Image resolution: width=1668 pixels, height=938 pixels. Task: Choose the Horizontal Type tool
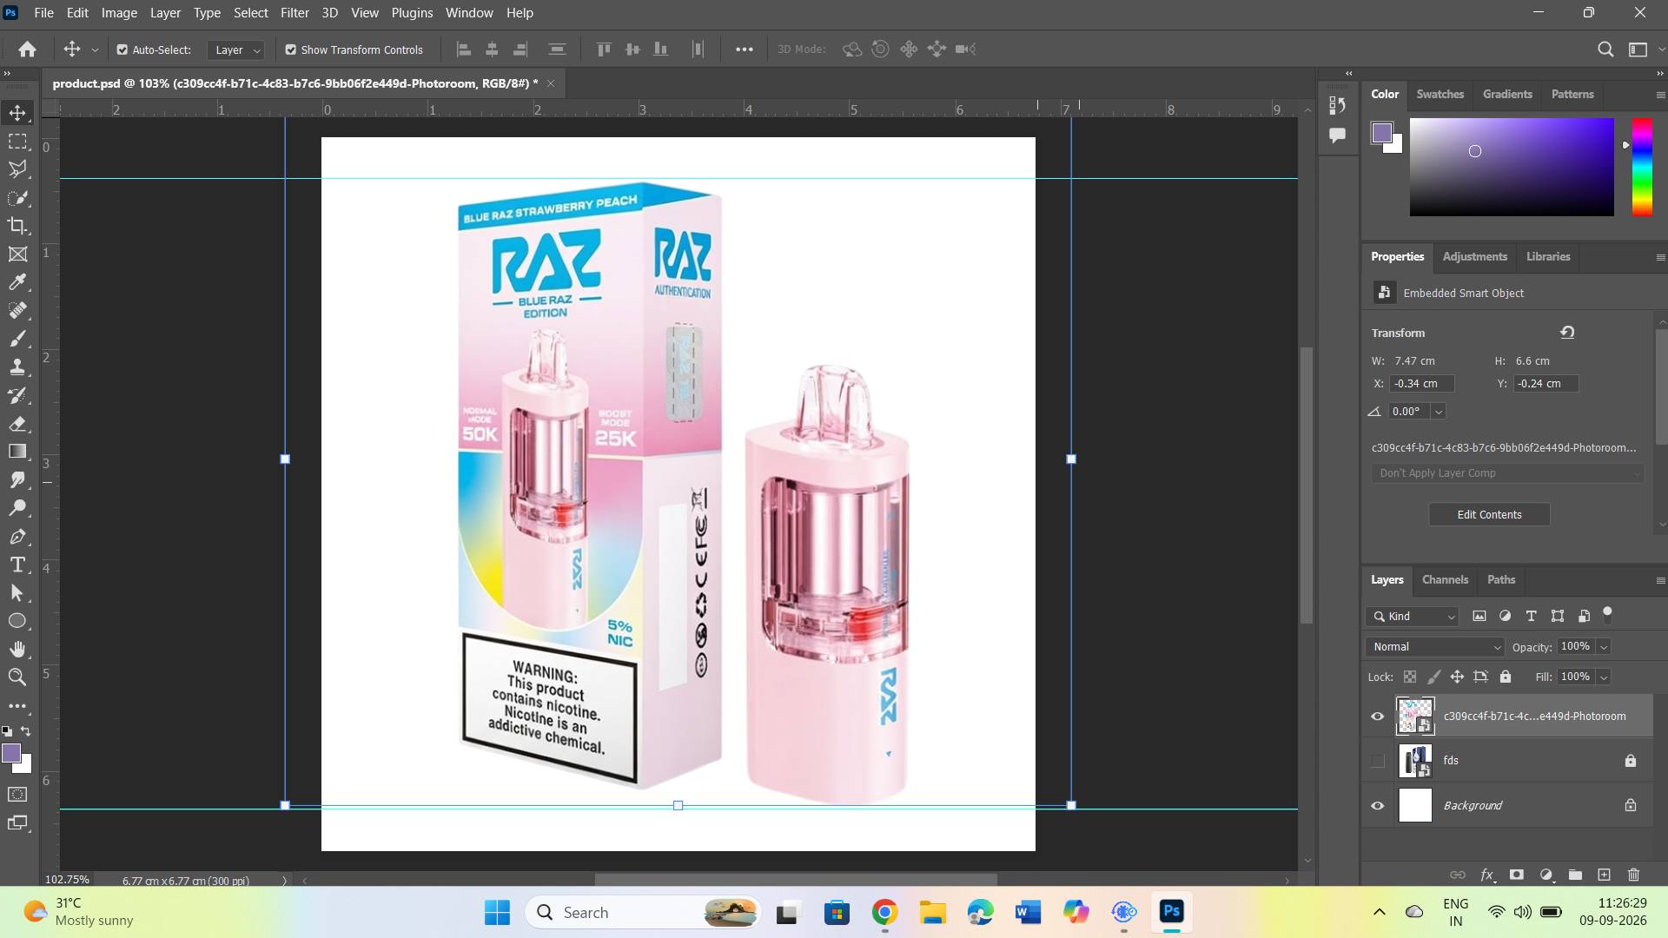point(17,565)
